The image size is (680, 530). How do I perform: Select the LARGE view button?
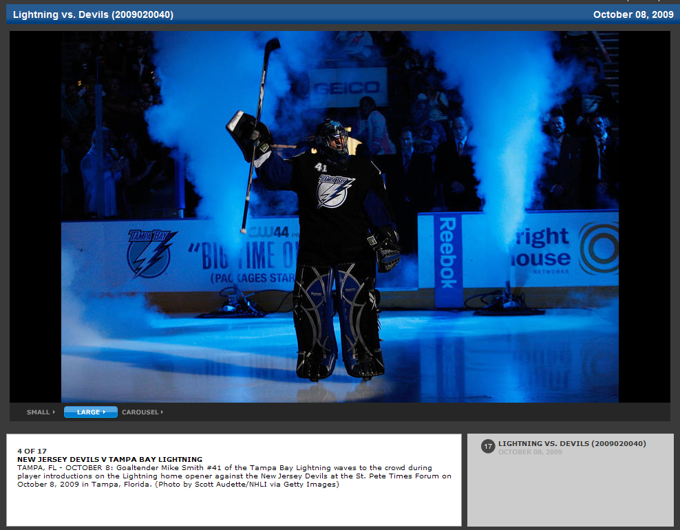(91, 412)
